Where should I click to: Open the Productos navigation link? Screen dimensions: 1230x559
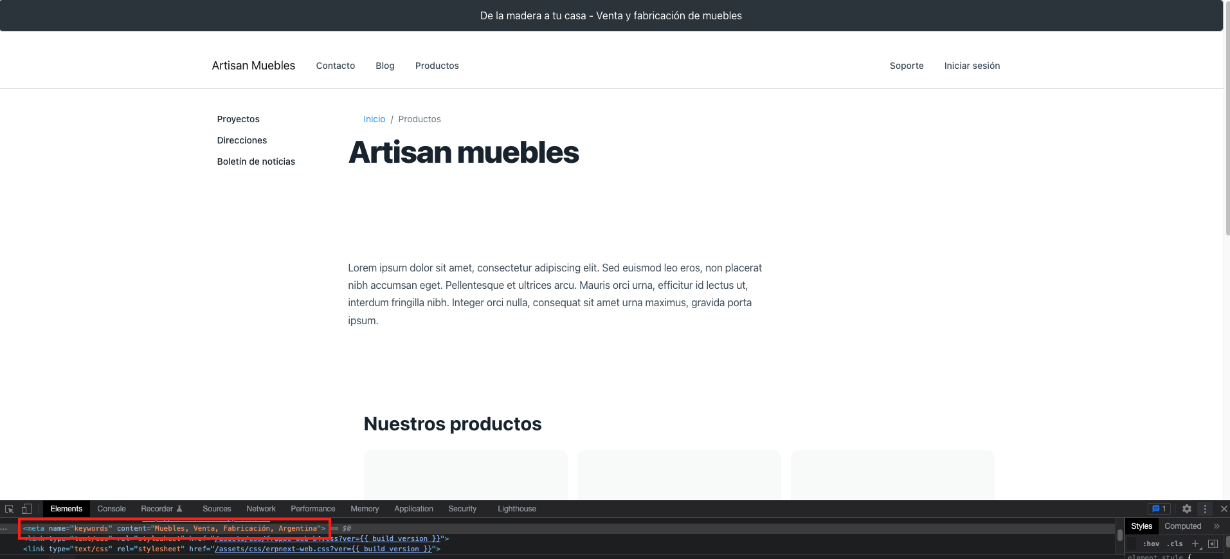pos(437,66)
